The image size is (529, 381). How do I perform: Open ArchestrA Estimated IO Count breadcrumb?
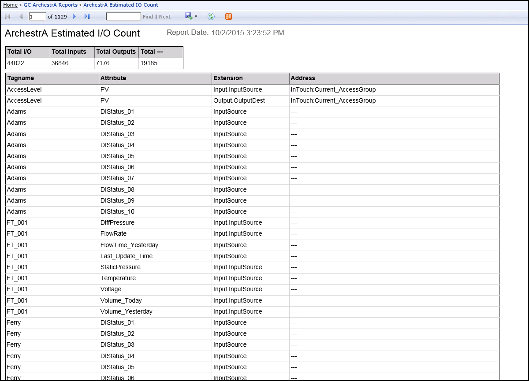[x=121, y=5]
